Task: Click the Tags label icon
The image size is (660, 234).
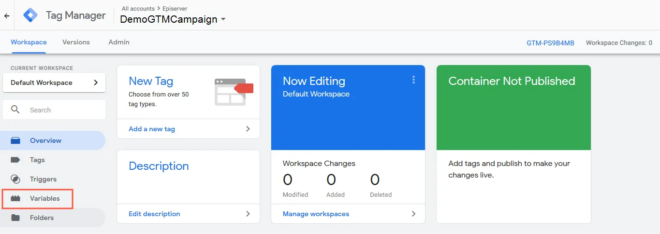Action: click(x=15, y=160)
